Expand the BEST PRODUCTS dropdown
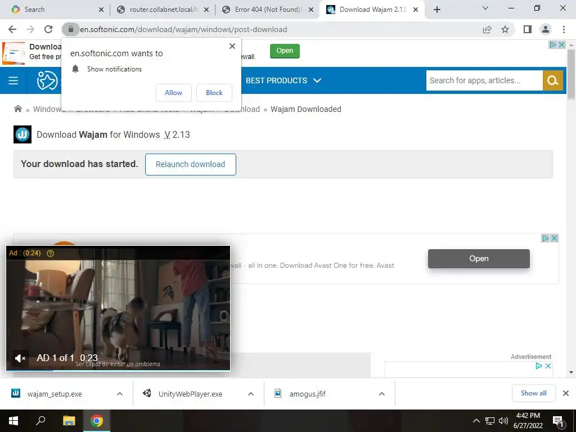Viewport: 576px width, 432px height. [x=283, y=80]
